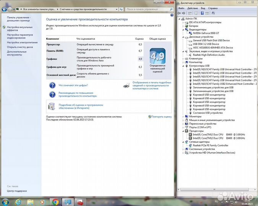The width and height of the screenshot is (258, 206).
Task: Open address bar history dropdown arrow
Action: pyautogui.click(x=117, y=10)
